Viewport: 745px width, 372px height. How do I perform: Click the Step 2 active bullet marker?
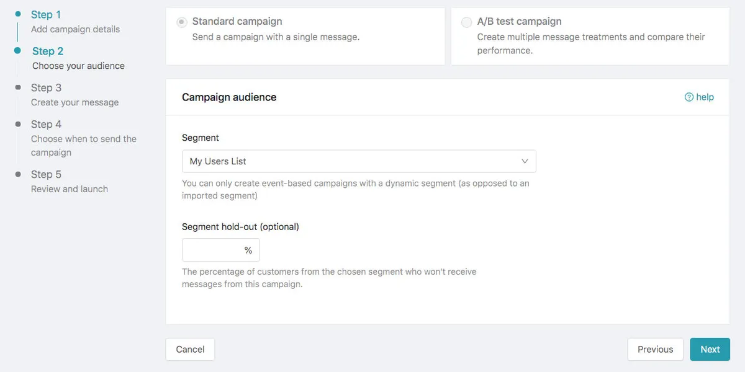pos(18,51)
